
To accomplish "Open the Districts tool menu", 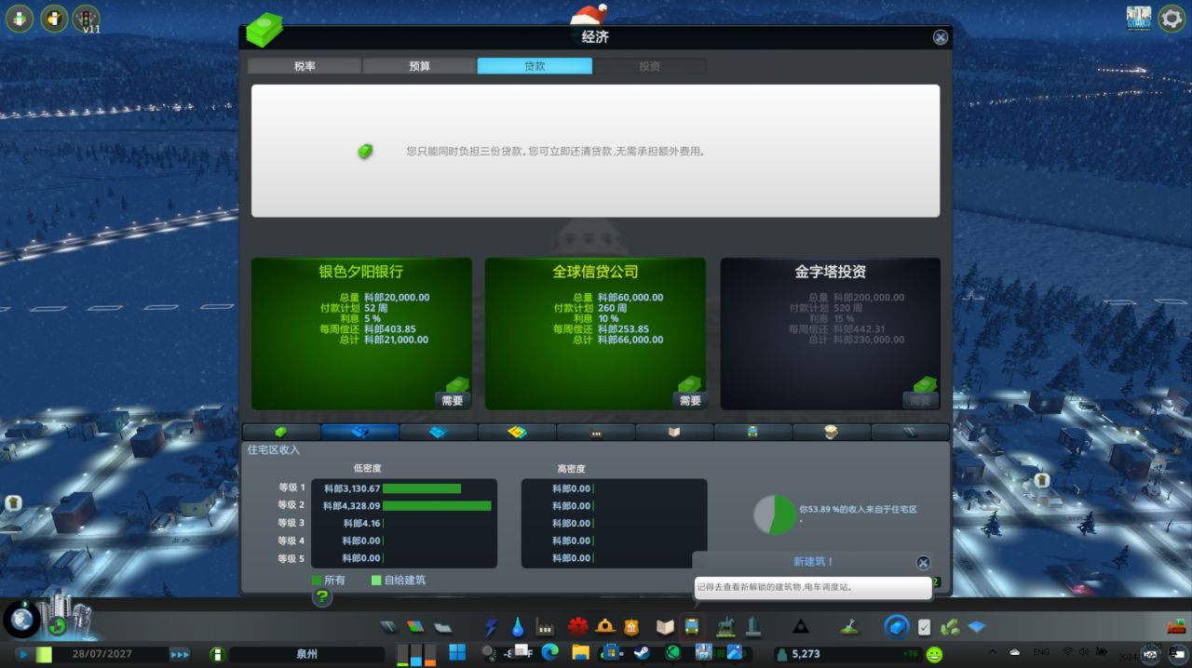I will [x=443, y=626].
